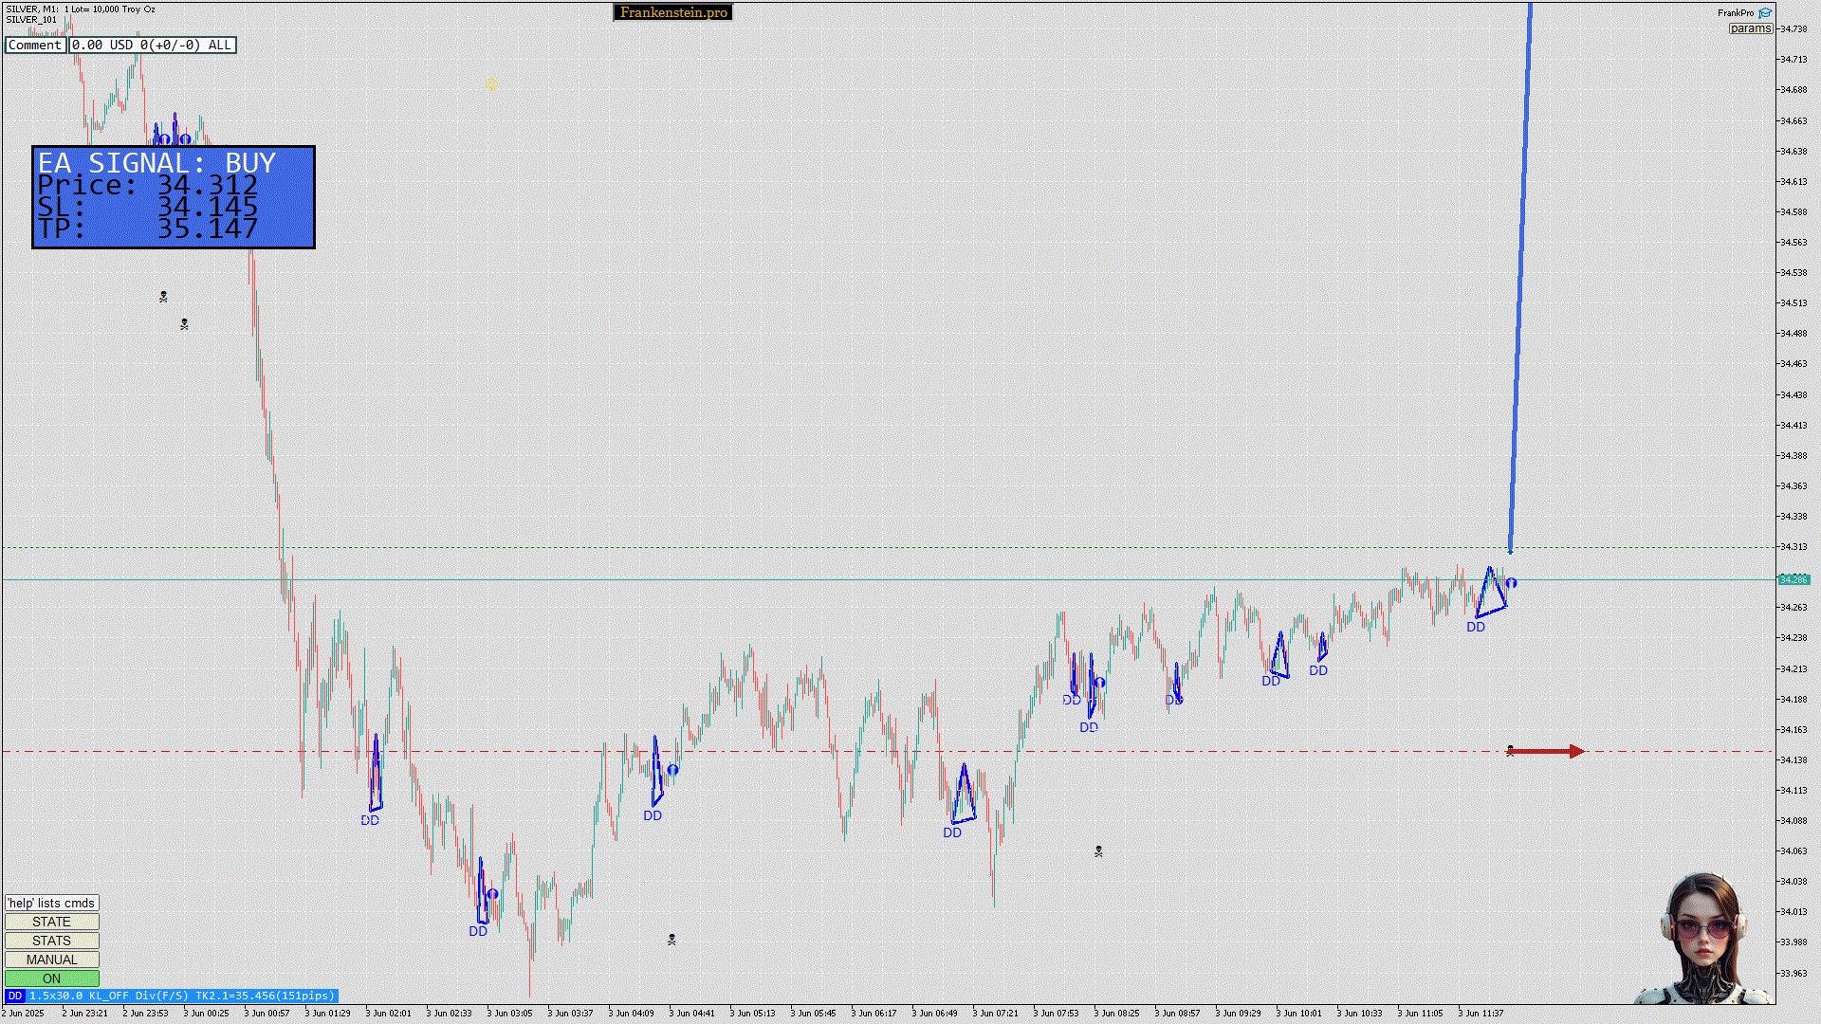Click the skull marker below 3 Jun 04:41 candles

(x=671, y=940)
